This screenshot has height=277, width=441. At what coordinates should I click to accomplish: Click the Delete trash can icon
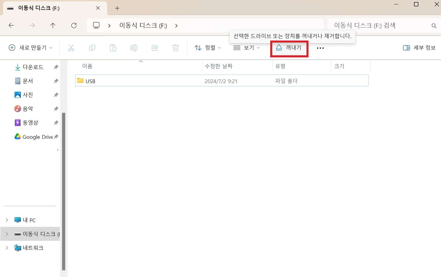176,48
